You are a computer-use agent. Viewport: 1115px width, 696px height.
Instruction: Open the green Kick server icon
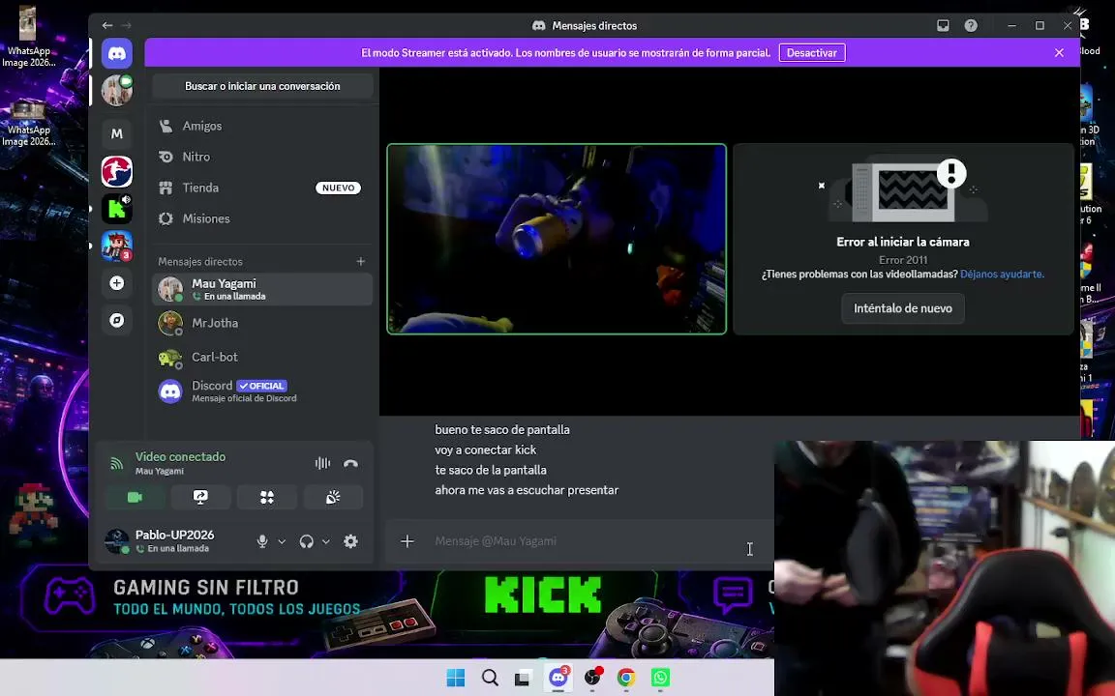click(x=116, y=209)
